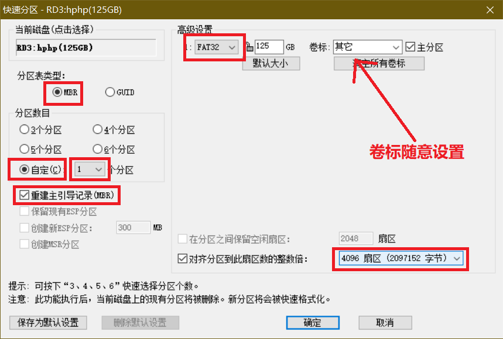Select the MBR partition table type
This screenshot has height=339, width=503.
(57, 92)
